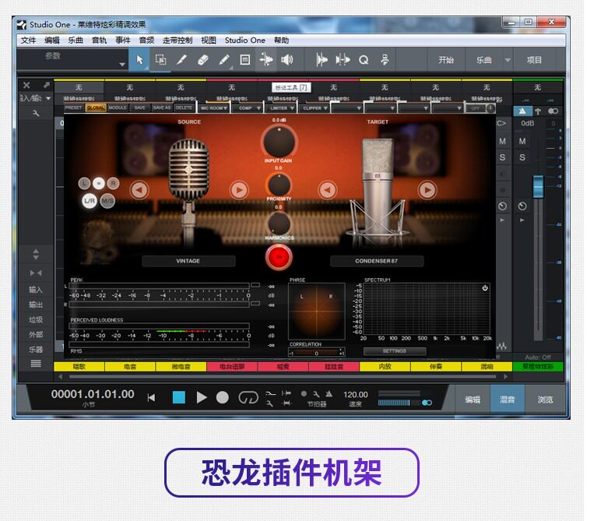Select the L channel button
The width and height of the screenshot is (615, 521).
coord(84,183)
